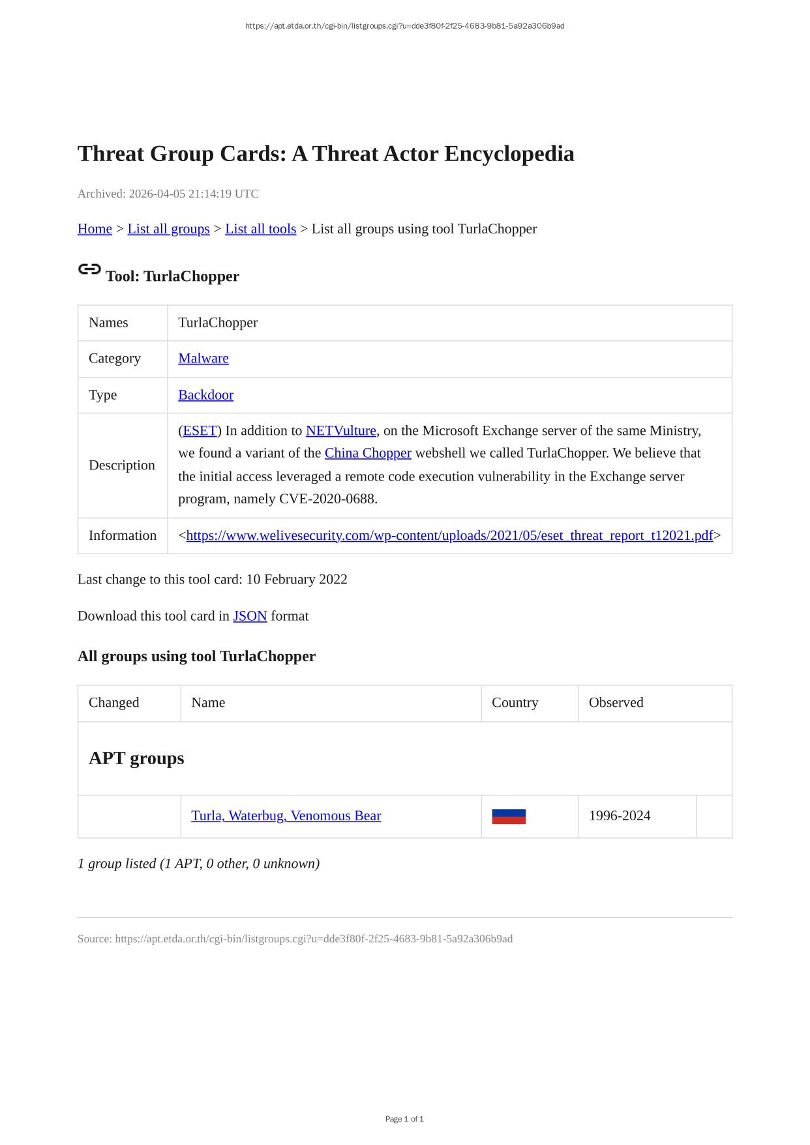This screenshot has width=810, height=1145.
Task: Open the List all groups breadcrumb
Action: (168, 229)
